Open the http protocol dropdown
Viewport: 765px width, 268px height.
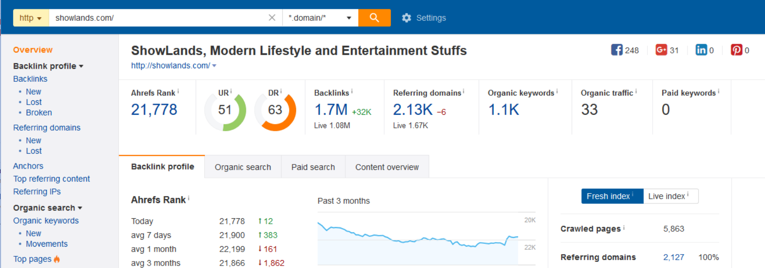pyautogui.click(x=31, y=18)
